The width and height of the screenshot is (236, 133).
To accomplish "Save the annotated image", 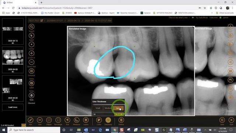I will click(222, 120).
